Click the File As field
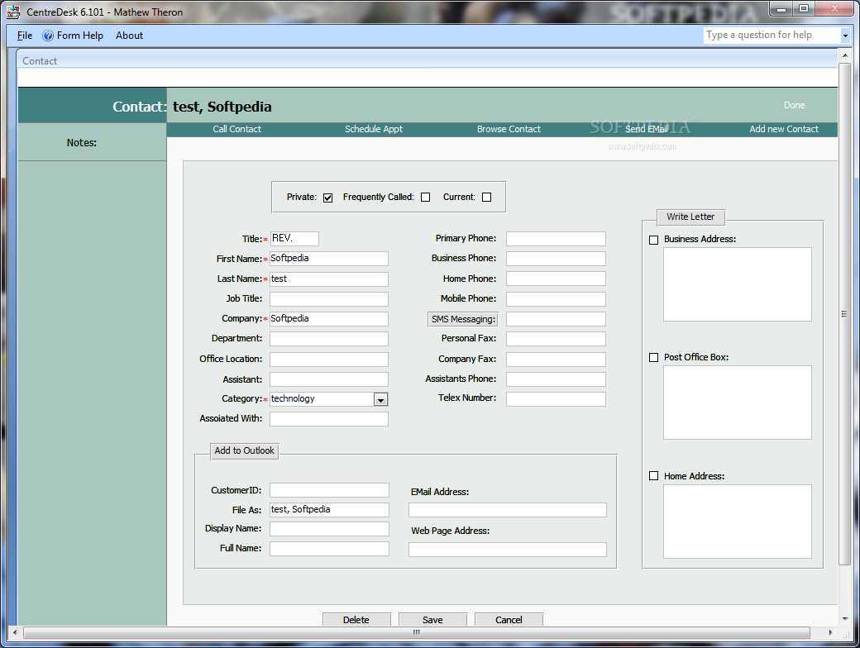 pos(330,510)
